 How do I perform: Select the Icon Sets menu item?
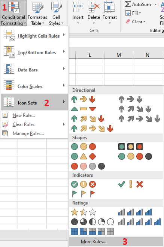click(34, 102)
